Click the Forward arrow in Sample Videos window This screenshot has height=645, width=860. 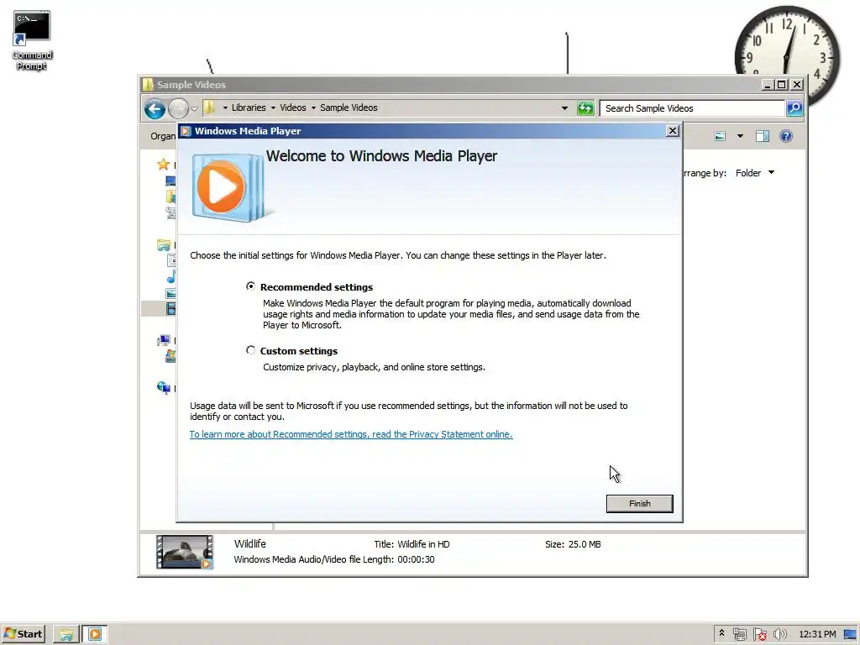pyautogui.click(x=178, y=108)
